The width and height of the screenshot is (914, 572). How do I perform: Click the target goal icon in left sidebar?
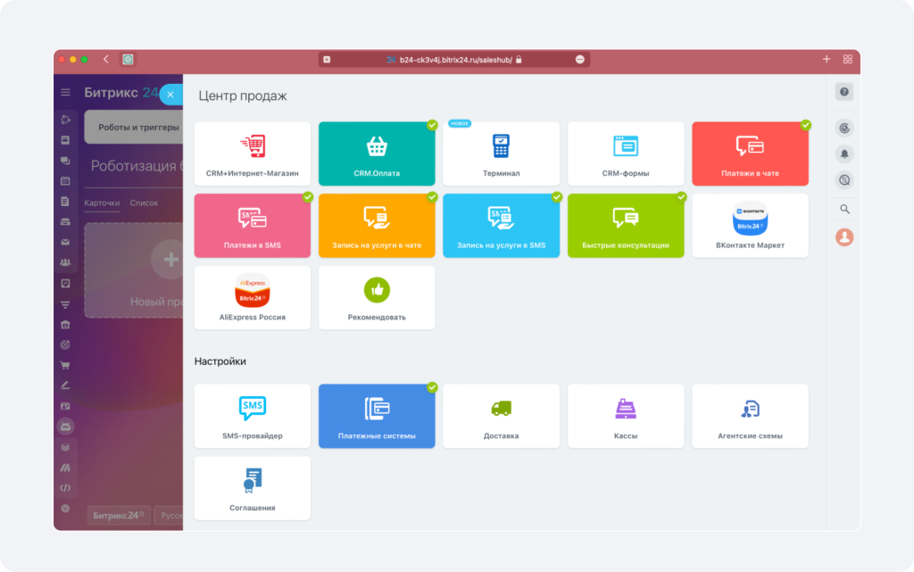(65, 344)
